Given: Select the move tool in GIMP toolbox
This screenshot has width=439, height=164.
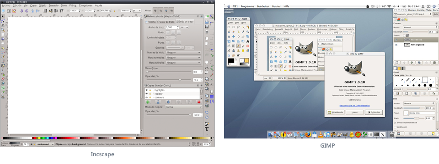Looking at the screenshot, I should [234, 36].
